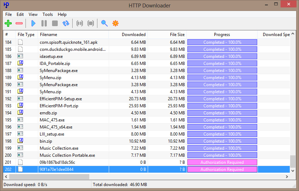Click vertical scrollbar down arrow
This screenshot has height=191, width=299.
point(293,171)
